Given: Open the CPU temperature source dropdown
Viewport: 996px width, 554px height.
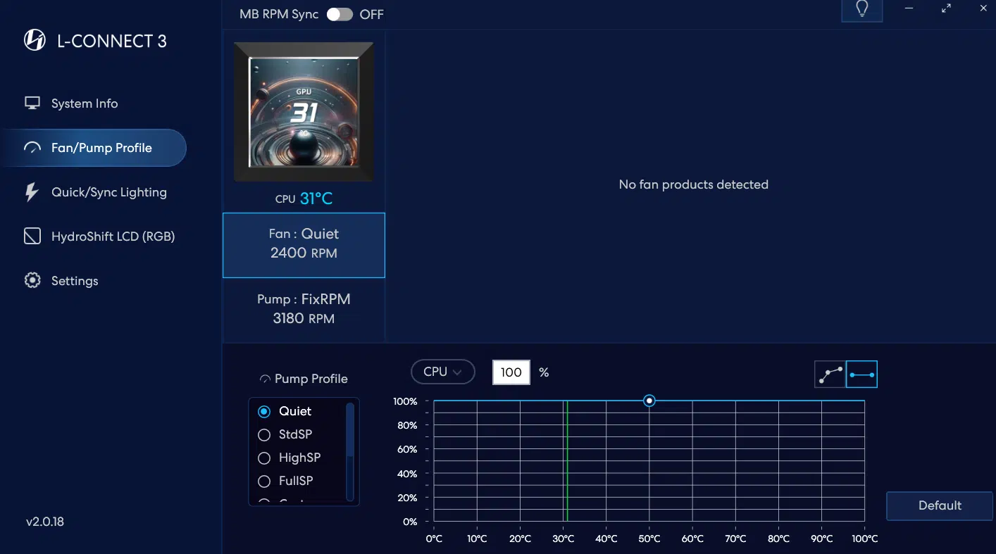Looking at the screenshot, I should coord(443,372).
